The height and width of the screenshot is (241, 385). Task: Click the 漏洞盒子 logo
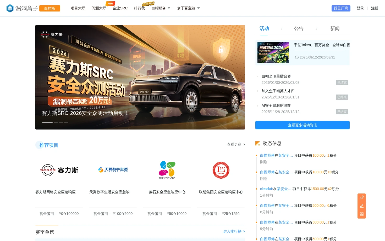point(22,8)
